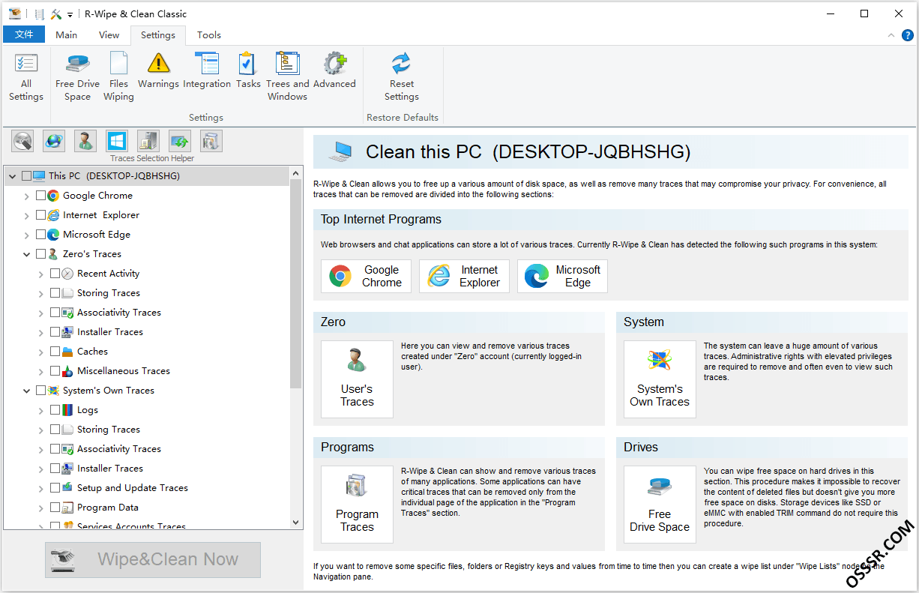The height and width of the screenshot is (593, 919).
Task: Open Tasks settings
Action: [x=248, y=71]
